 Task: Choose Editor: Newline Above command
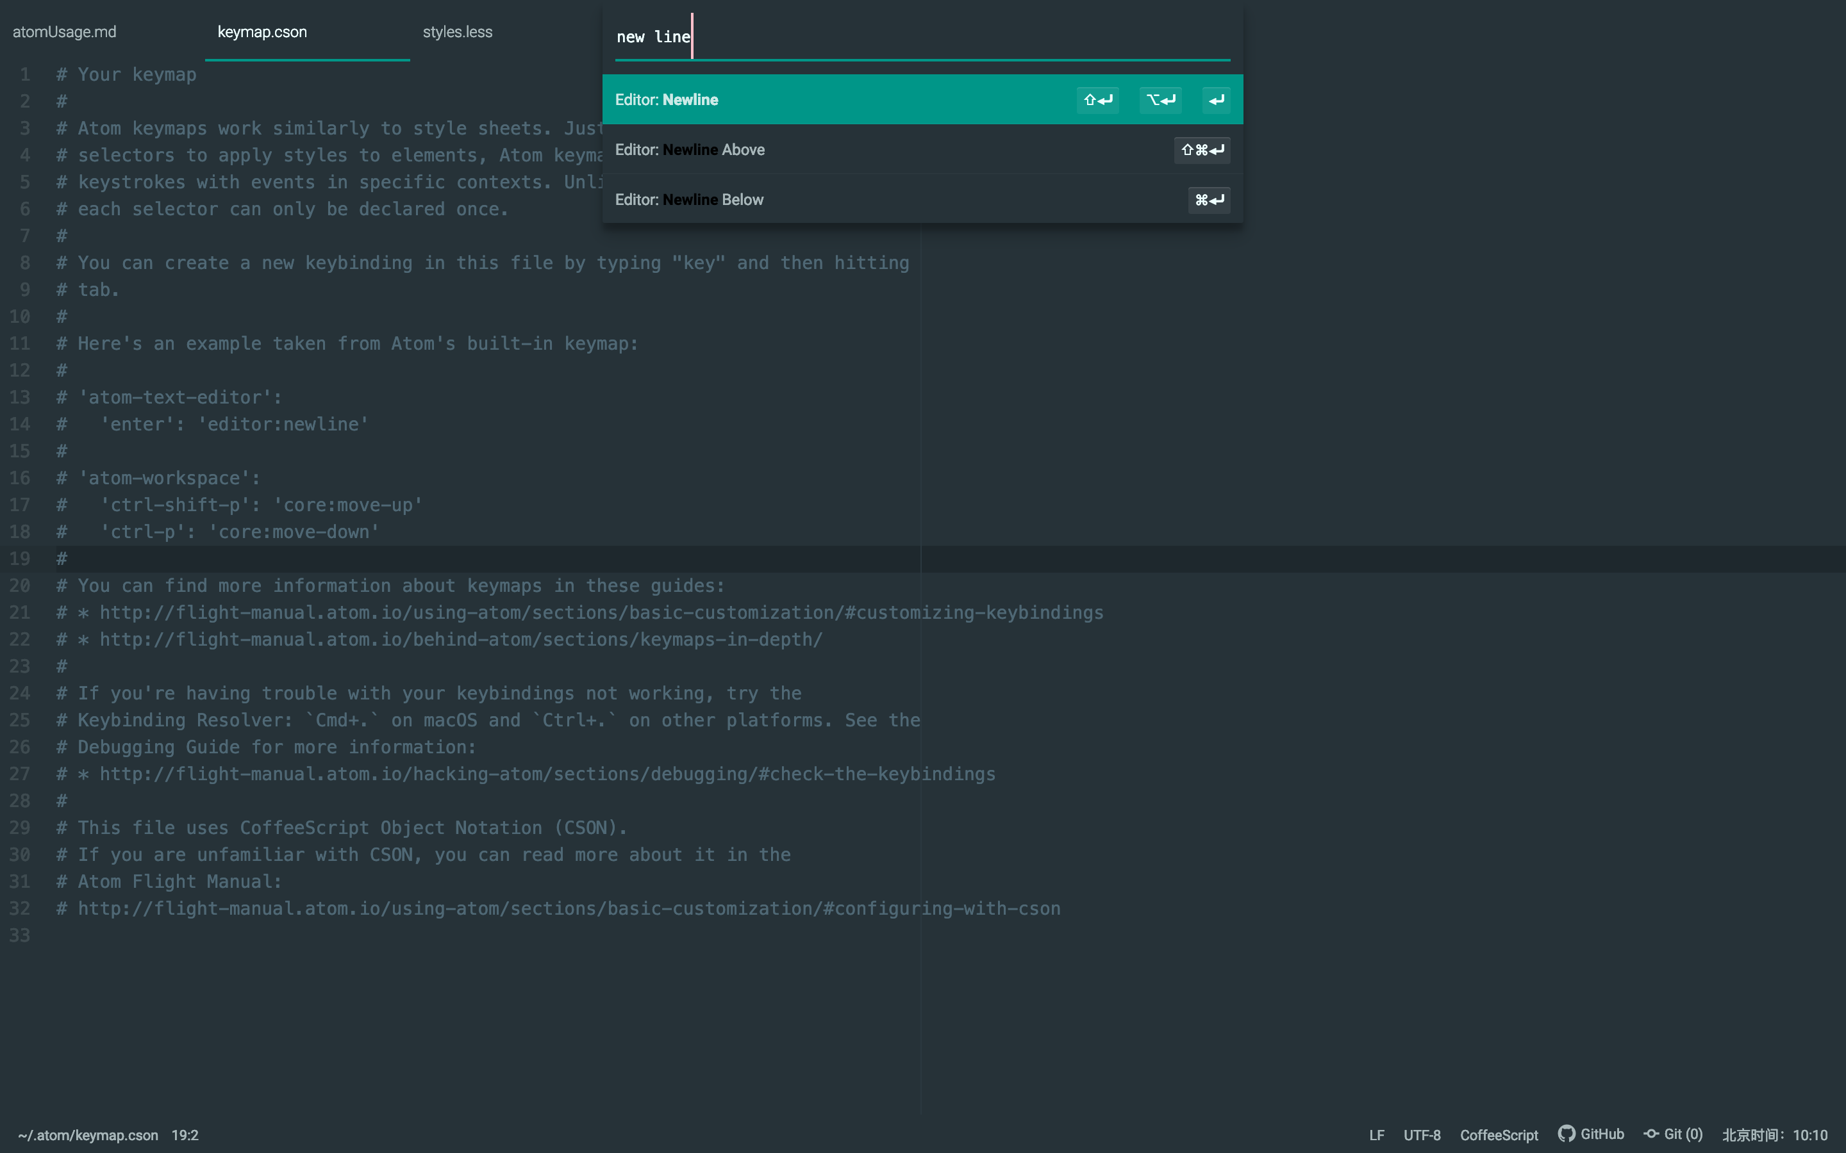[x=763, y=151]
